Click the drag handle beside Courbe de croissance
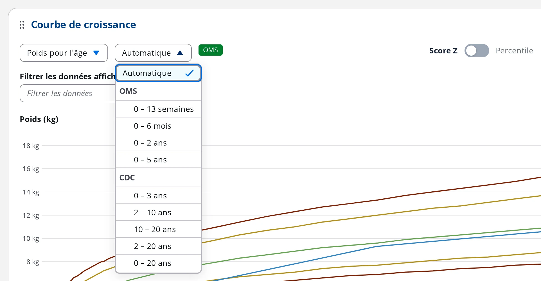Image resolution: width=541 pixels, height=281 pixels. point(22,25)
